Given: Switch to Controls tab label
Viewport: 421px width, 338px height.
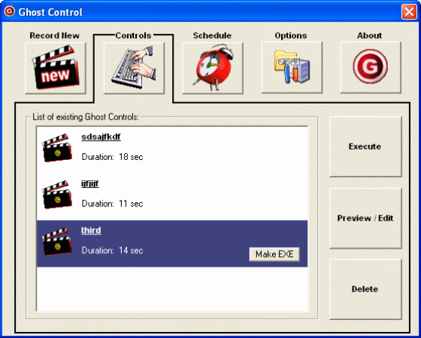Looking at the screenshot, I should (134, 35).
